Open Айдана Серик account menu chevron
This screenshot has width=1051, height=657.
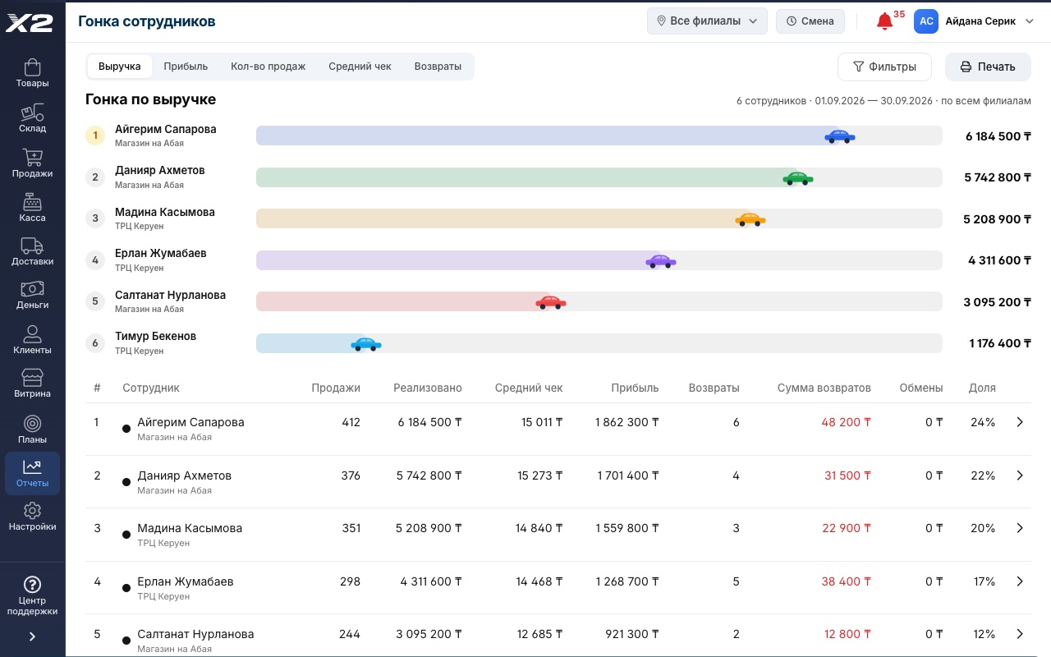(1030, 21)
